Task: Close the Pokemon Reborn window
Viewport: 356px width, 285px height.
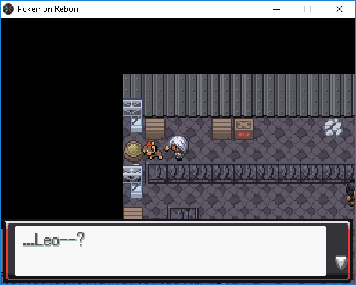Action: click(x=339, y=9)
